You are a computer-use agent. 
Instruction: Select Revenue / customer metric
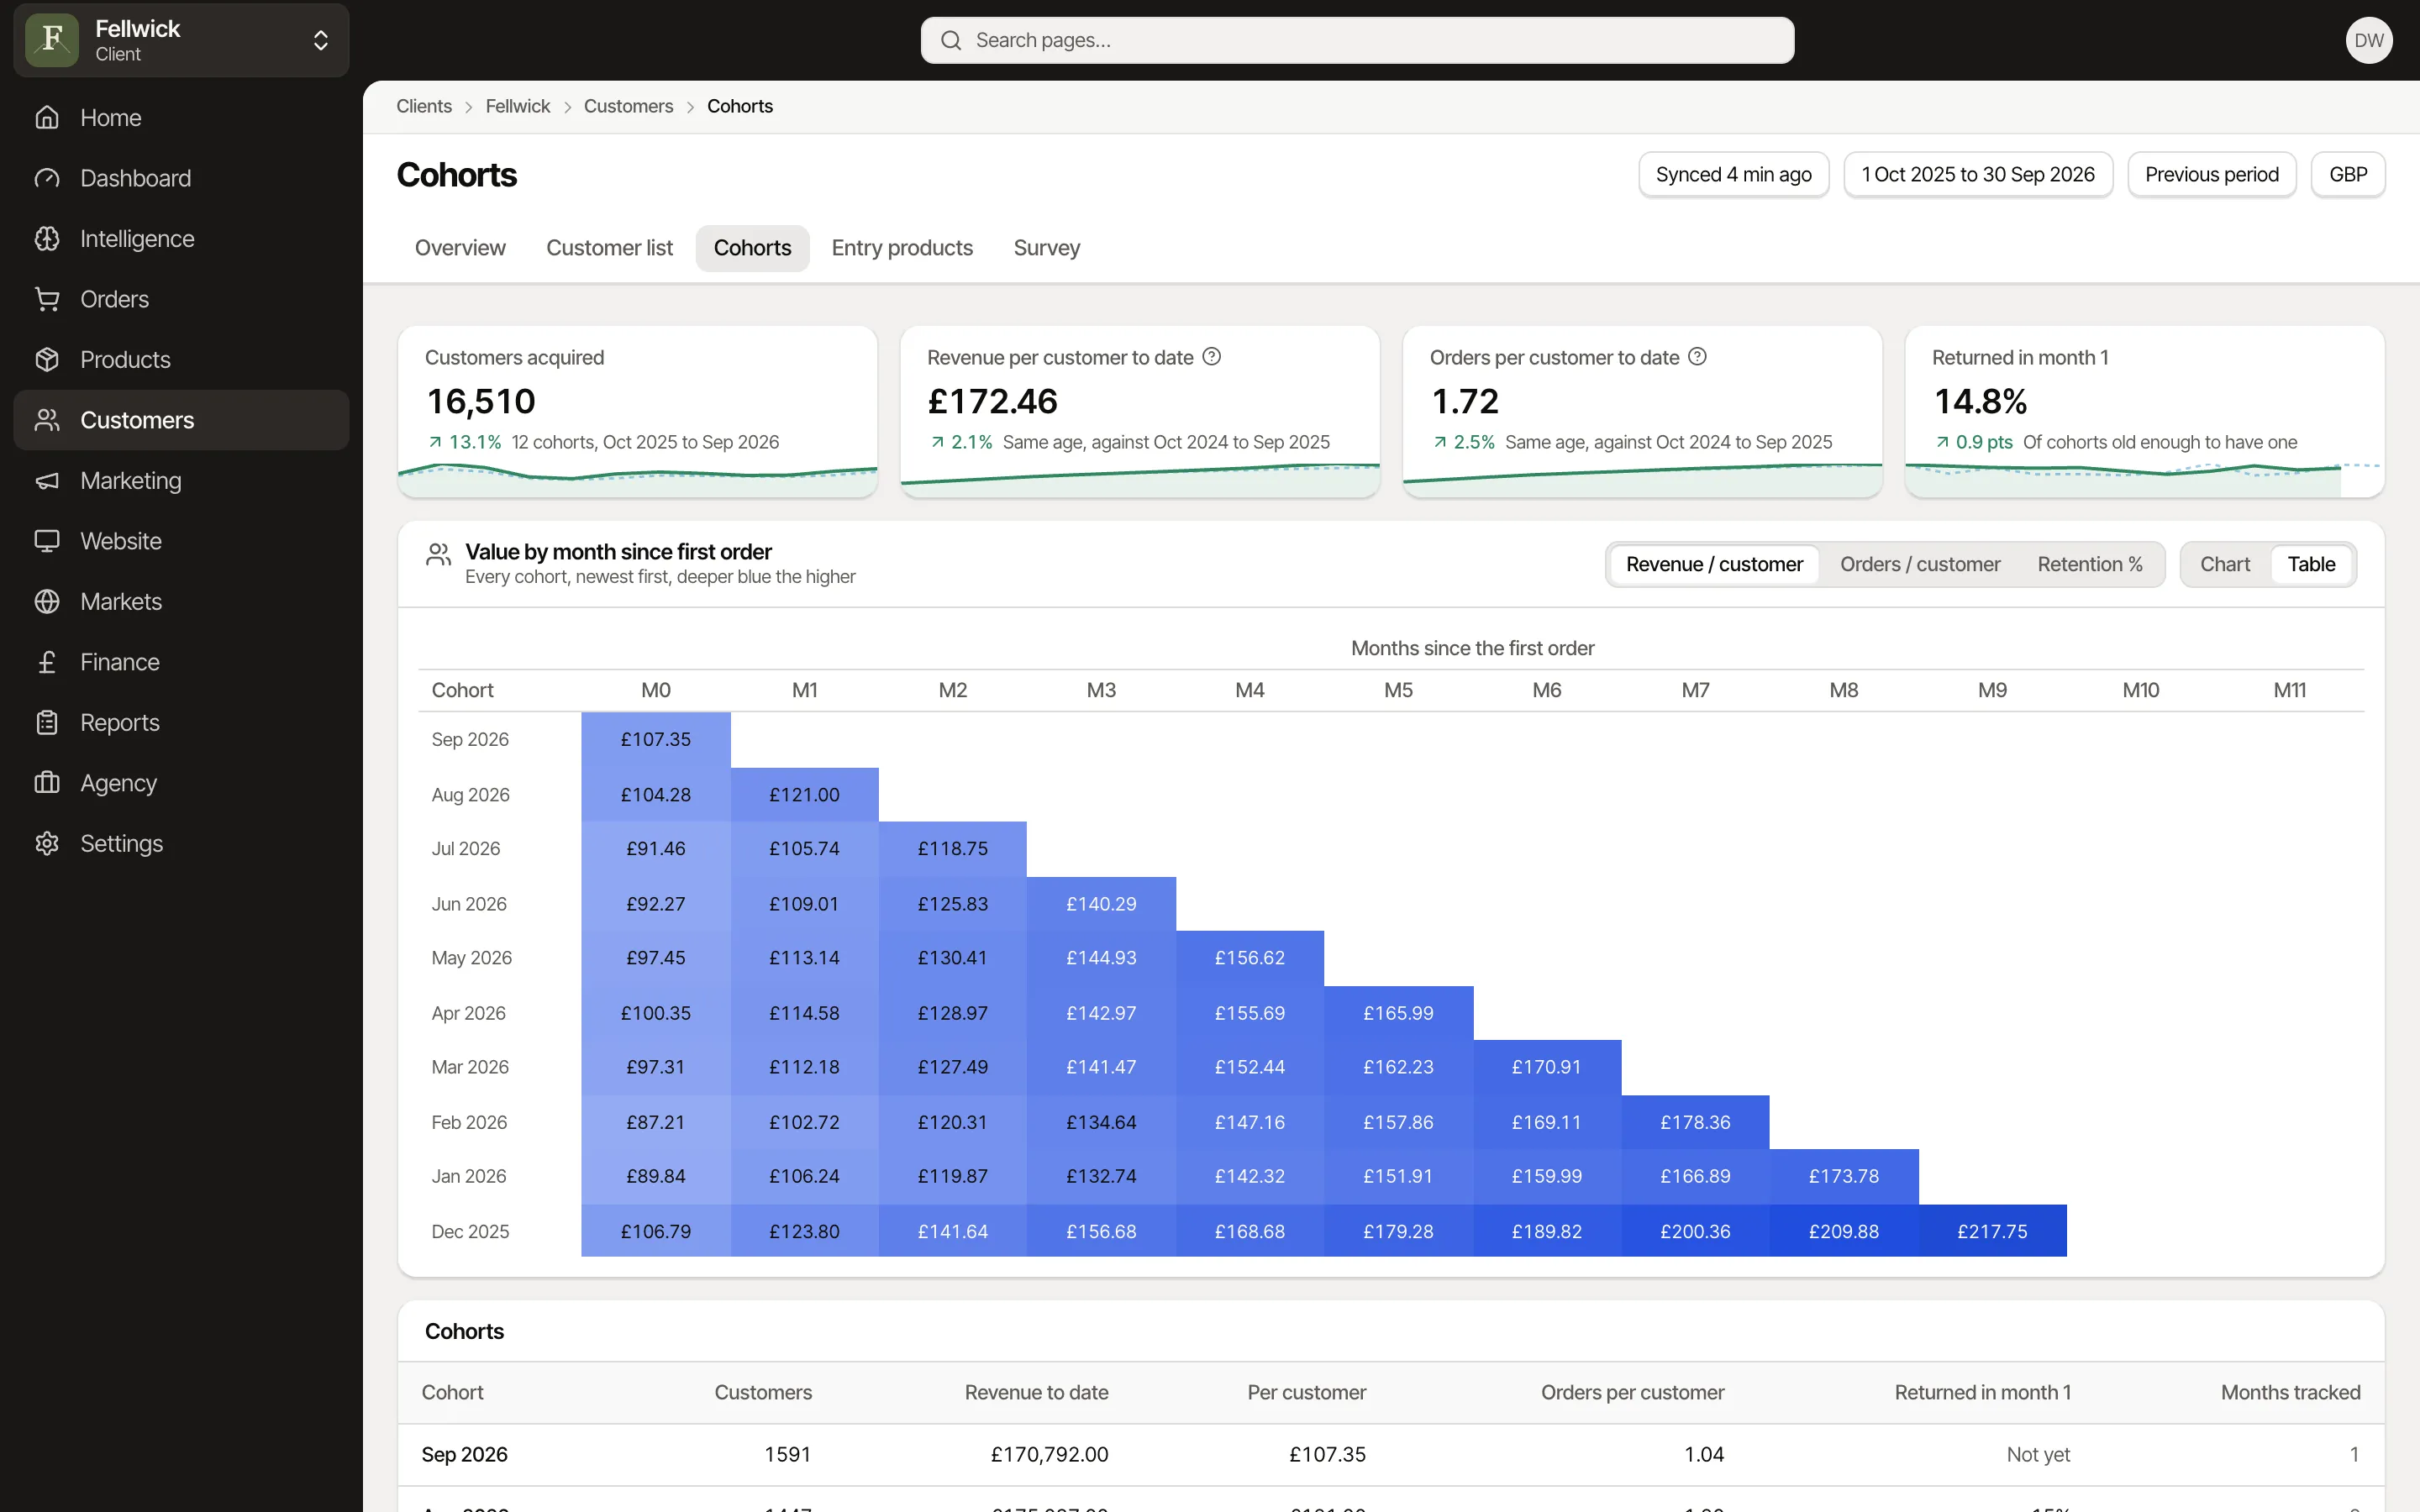tap(1714, 565)
